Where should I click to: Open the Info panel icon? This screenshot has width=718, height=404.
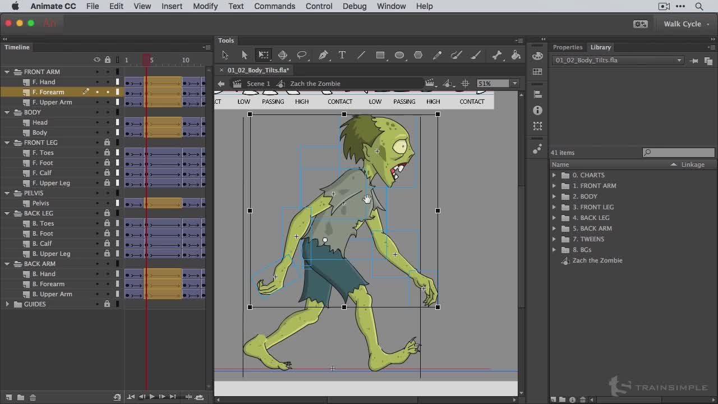(537, 111)
